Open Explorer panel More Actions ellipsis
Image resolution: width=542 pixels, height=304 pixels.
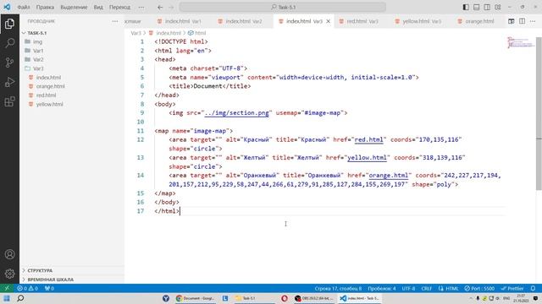(x=115, y=21)
